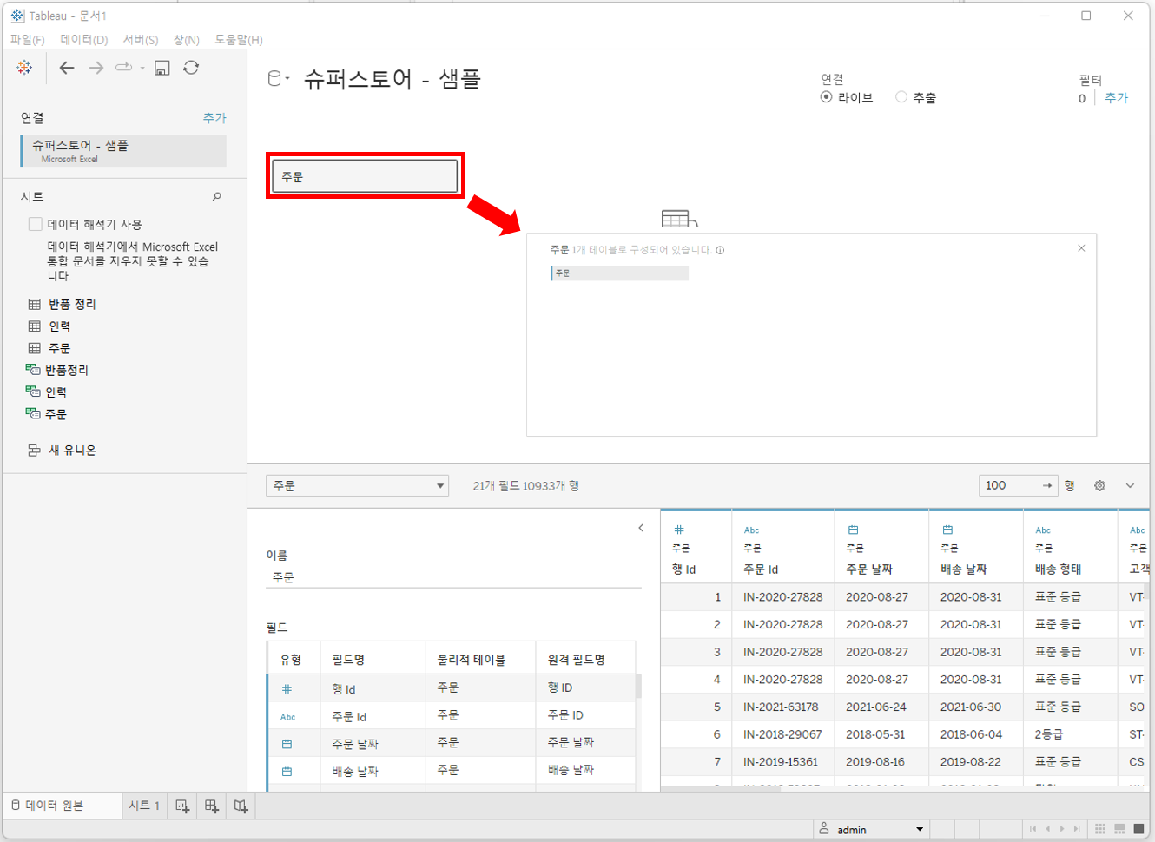The width and height of the screenshot is (1155, 842).
Task: Go forward with the right arrow icon
Action: [96, 68]
